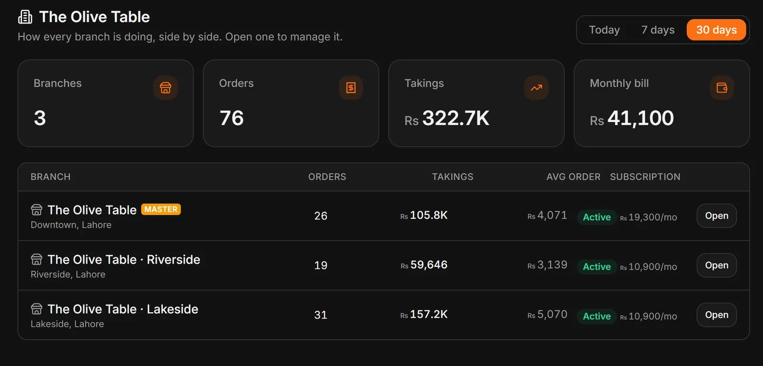The height and width of the screenshot is (366, 763).
Task: Click the Rs 3,139 average order value
Action: 547,265
